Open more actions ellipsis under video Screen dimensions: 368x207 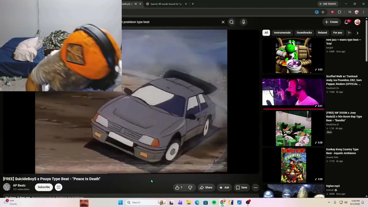click(255, 187)
